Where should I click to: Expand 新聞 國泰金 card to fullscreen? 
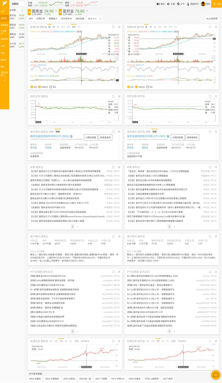pyautogui.click(x=113, y=167)
